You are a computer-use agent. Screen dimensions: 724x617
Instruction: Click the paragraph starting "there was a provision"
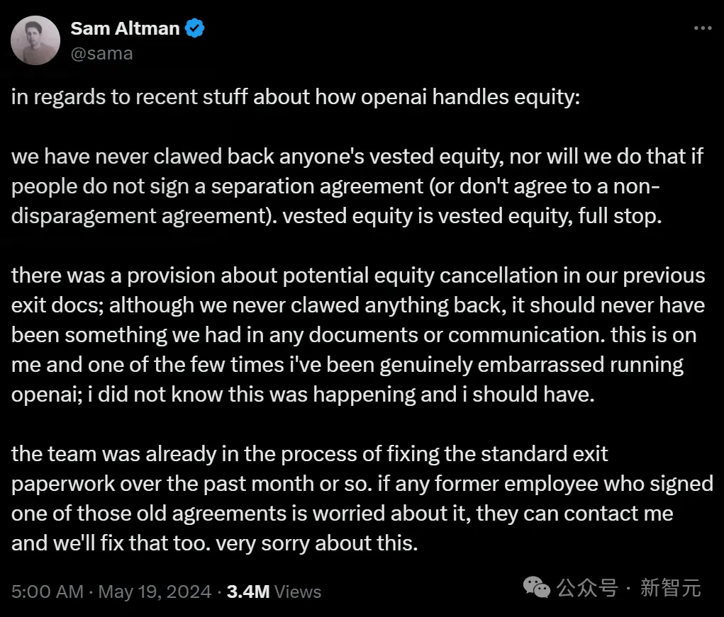tap(358, 335)
